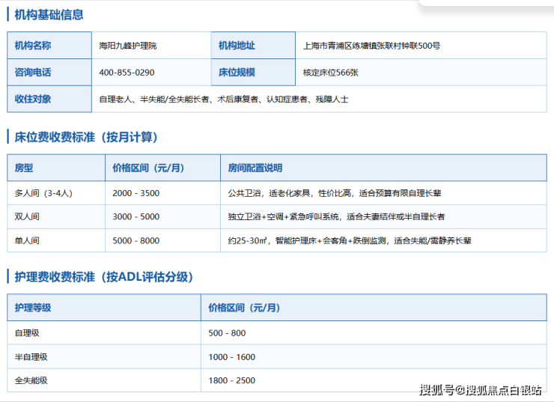Select the price 2000 - 3500

coord(136,193)
